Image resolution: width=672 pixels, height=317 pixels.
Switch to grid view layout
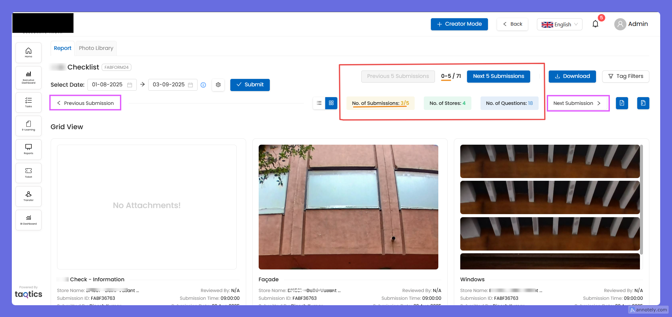331,103
